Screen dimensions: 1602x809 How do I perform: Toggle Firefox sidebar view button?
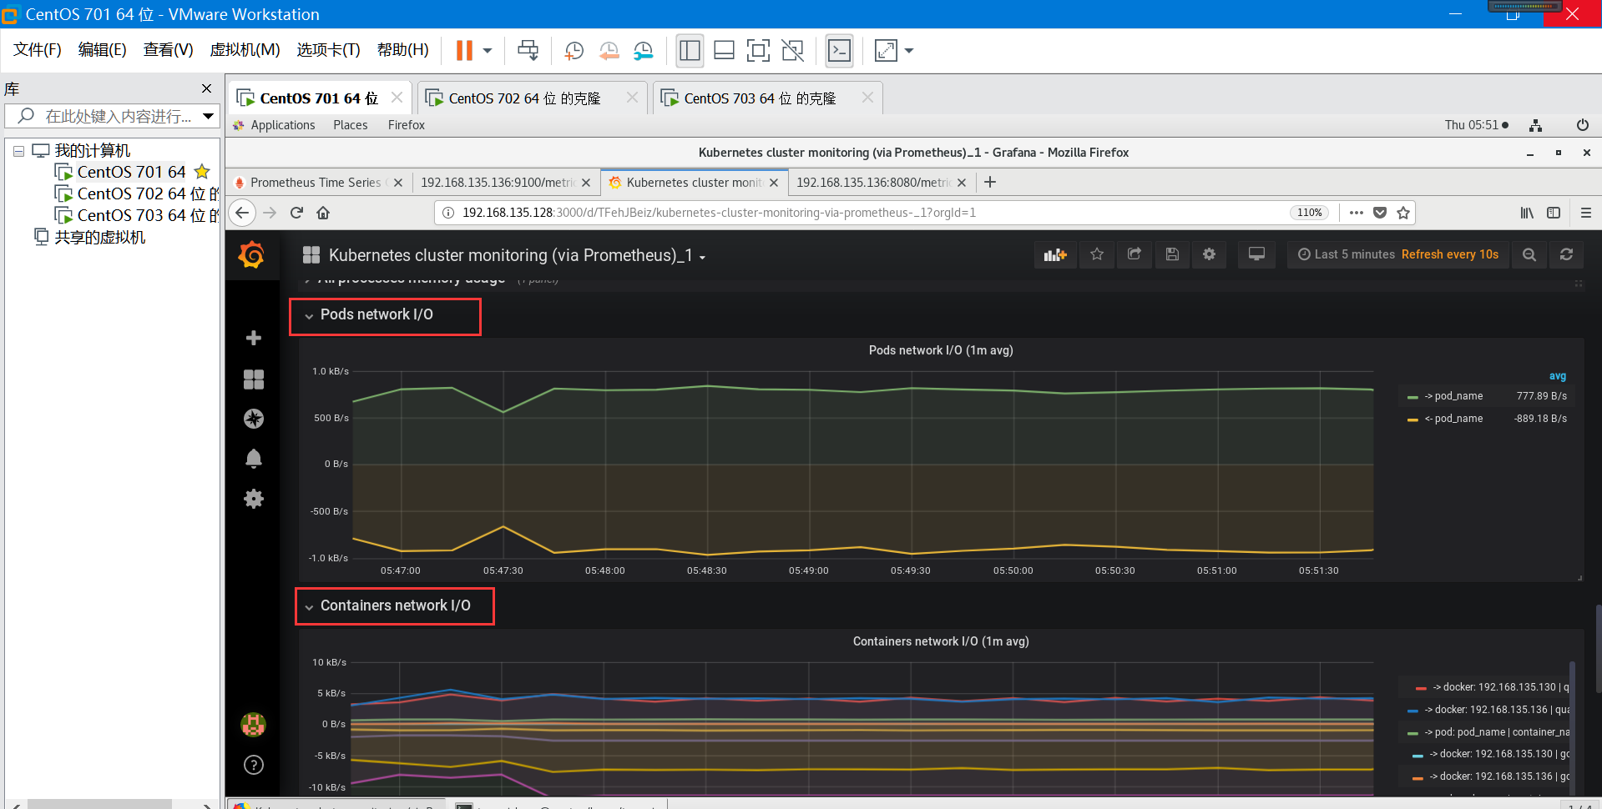coord(1554,213)
